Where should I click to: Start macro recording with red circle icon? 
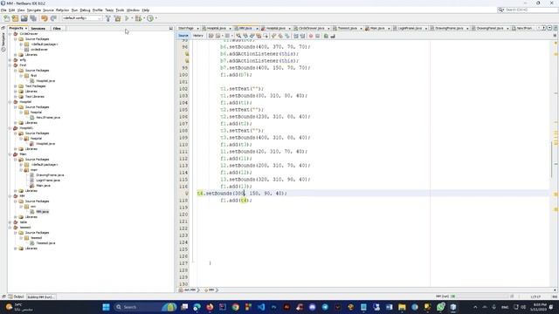(x=311, y=36)
